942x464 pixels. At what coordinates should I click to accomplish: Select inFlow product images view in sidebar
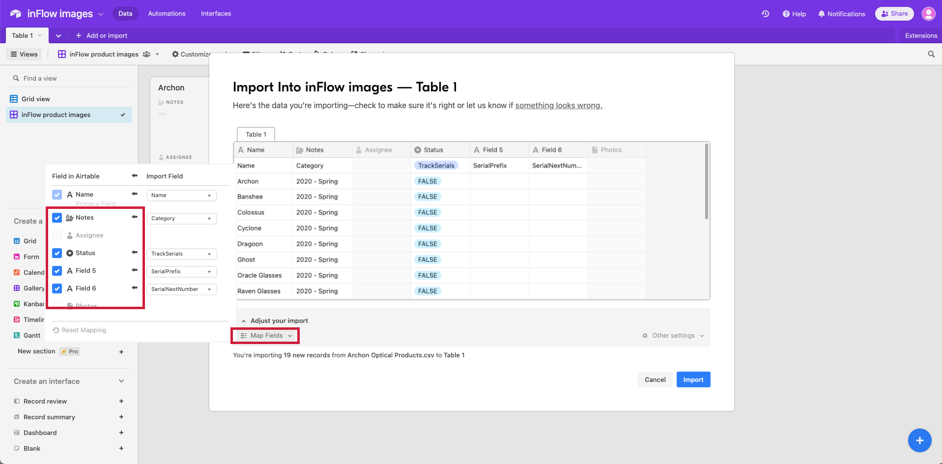69,115
